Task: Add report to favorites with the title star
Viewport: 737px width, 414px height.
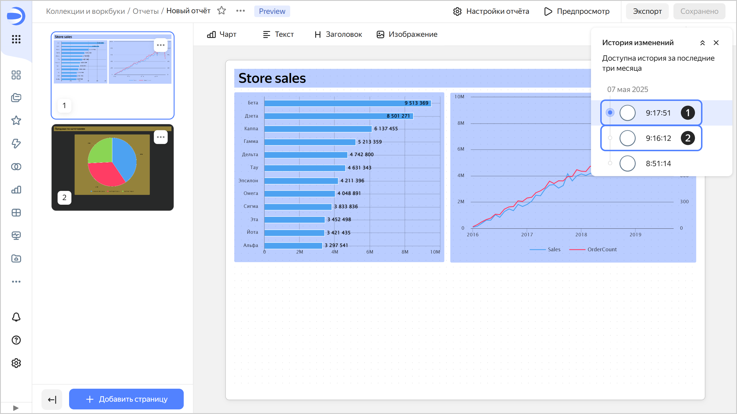Action: pos(221,11)
